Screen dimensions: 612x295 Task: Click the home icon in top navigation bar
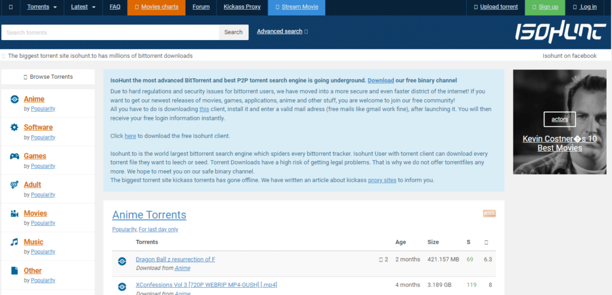click(x=11, y=7)
